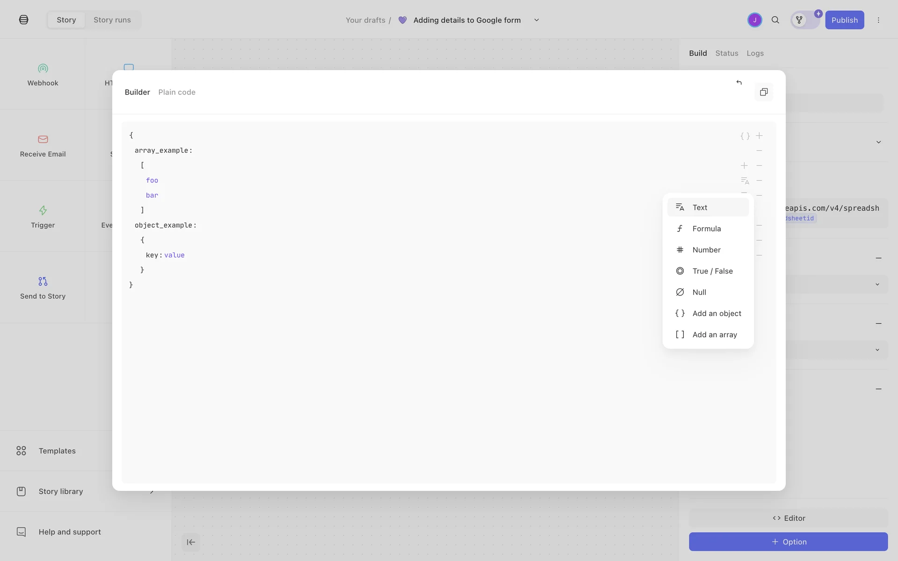Expand the story title dropdown chevron

(x=536, y=20)
